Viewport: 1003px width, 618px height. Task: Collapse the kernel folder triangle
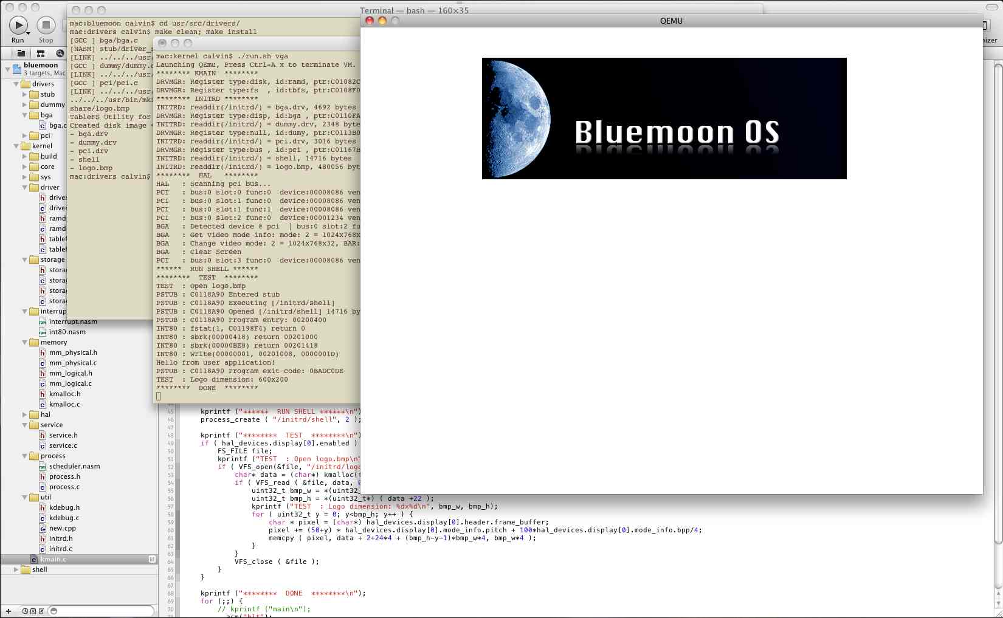coord(16,146)
